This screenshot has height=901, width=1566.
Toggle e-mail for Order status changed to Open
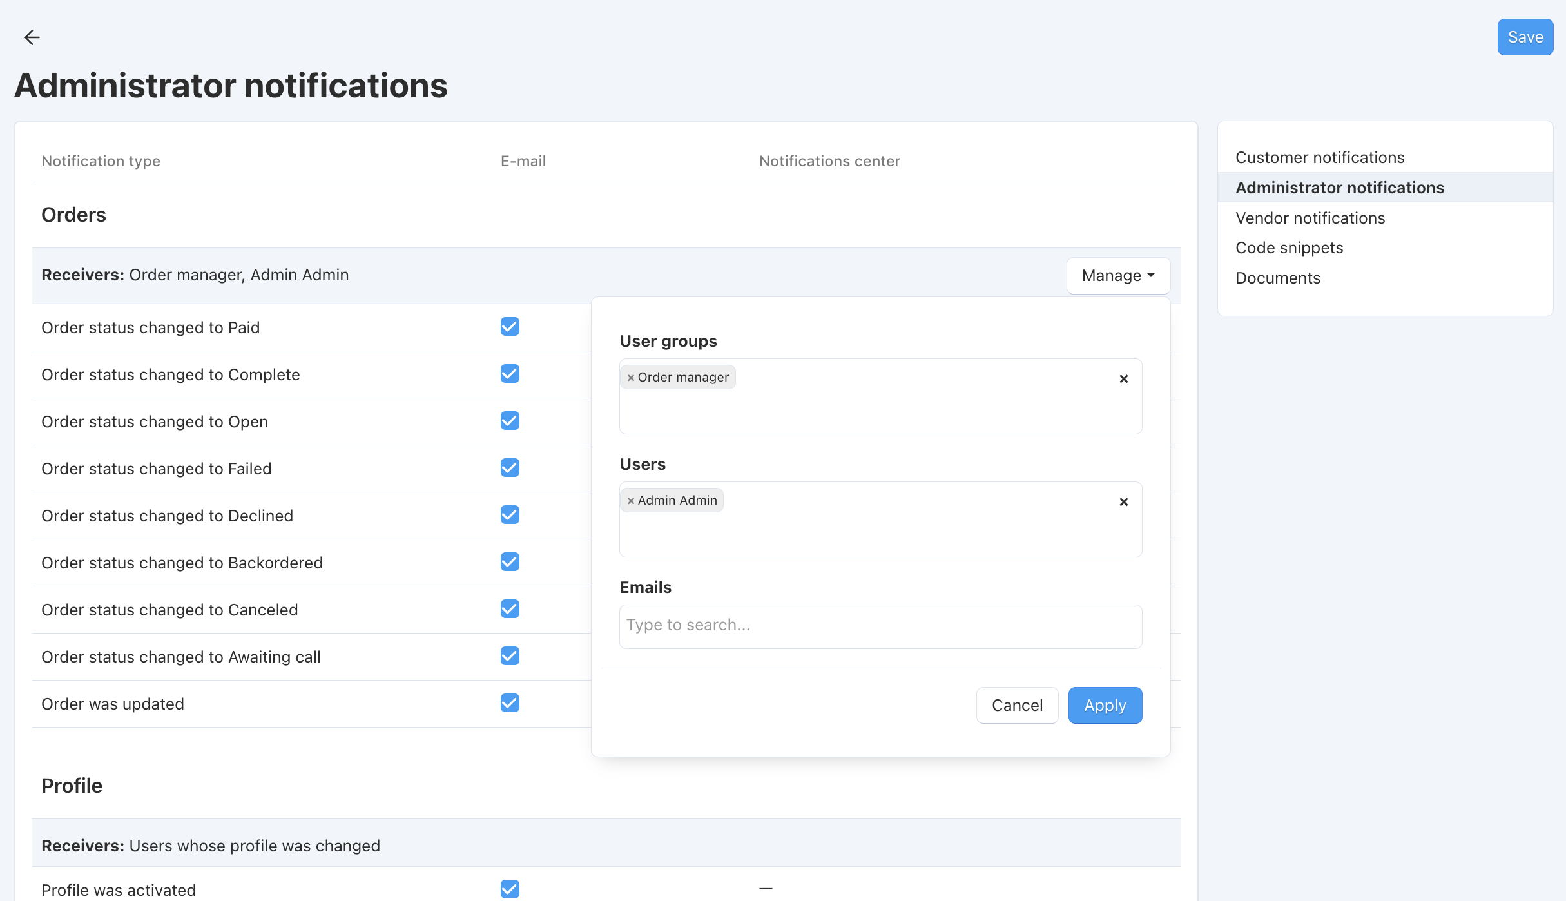510,421
